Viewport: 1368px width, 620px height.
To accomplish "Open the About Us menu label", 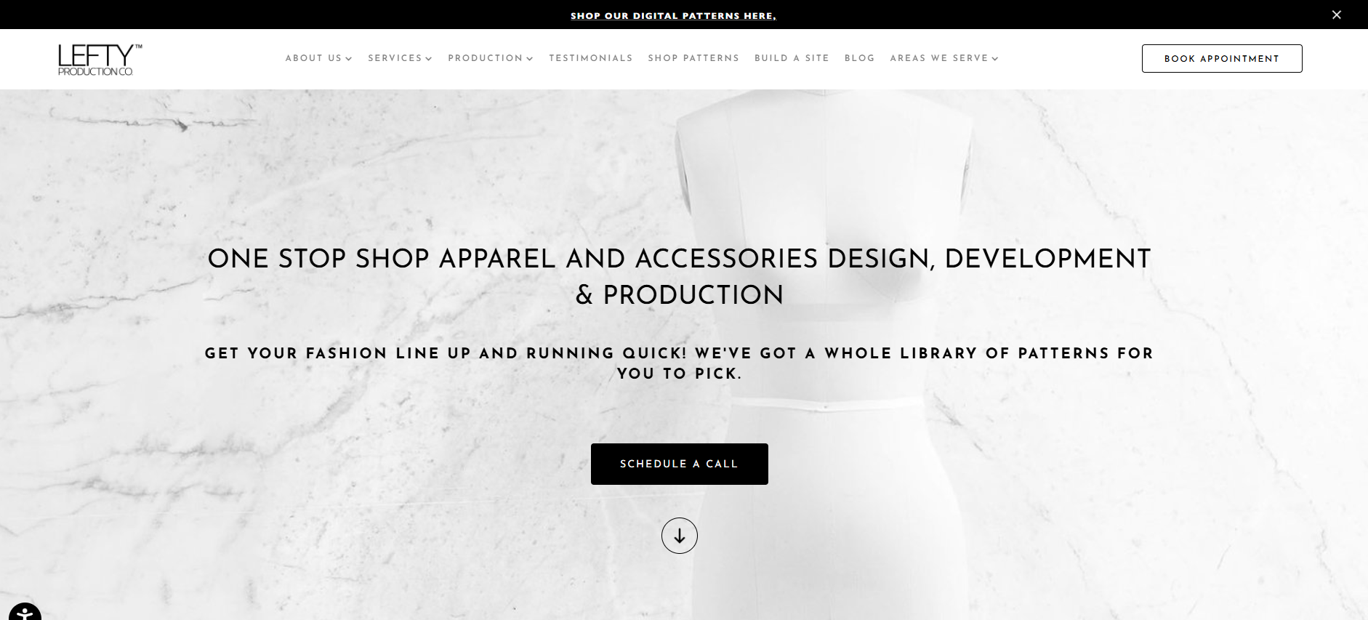I will [313, 58].
